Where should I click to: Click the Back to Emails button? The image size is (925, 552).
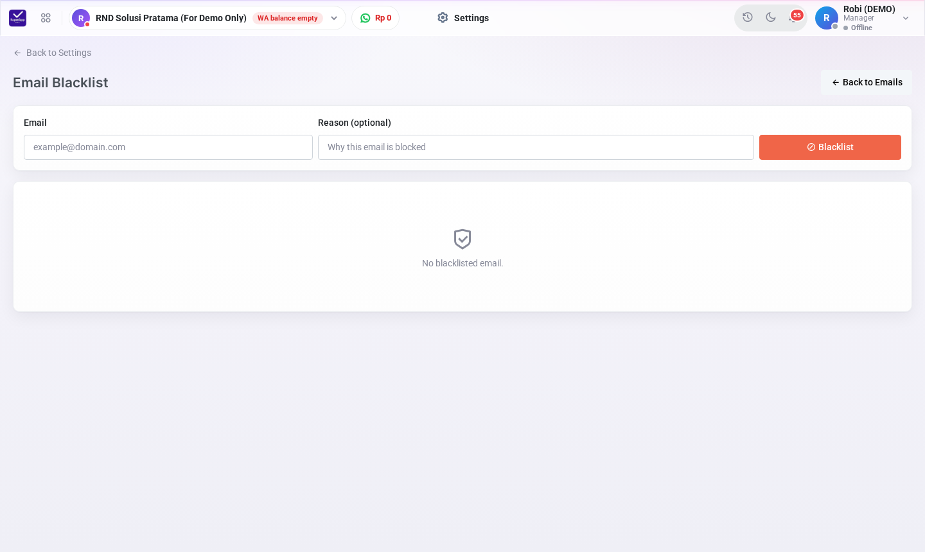[x=867, y=82]
